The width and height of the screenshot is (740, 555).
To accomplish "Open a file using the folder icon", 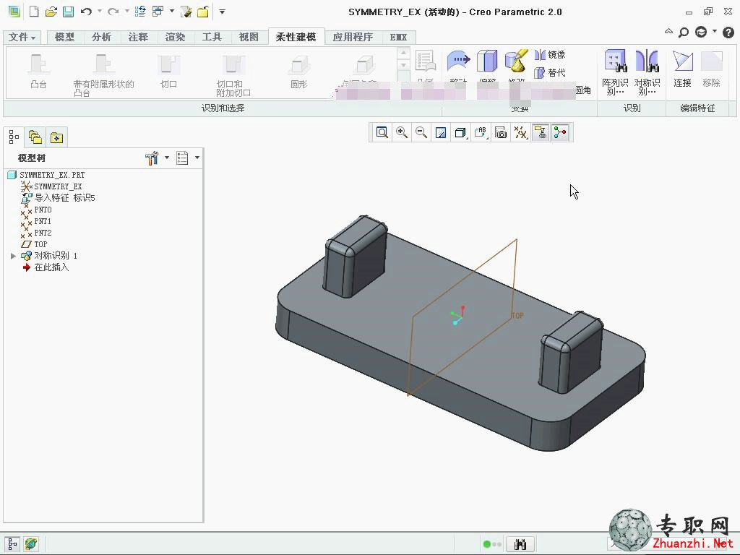I will [51, 12].
